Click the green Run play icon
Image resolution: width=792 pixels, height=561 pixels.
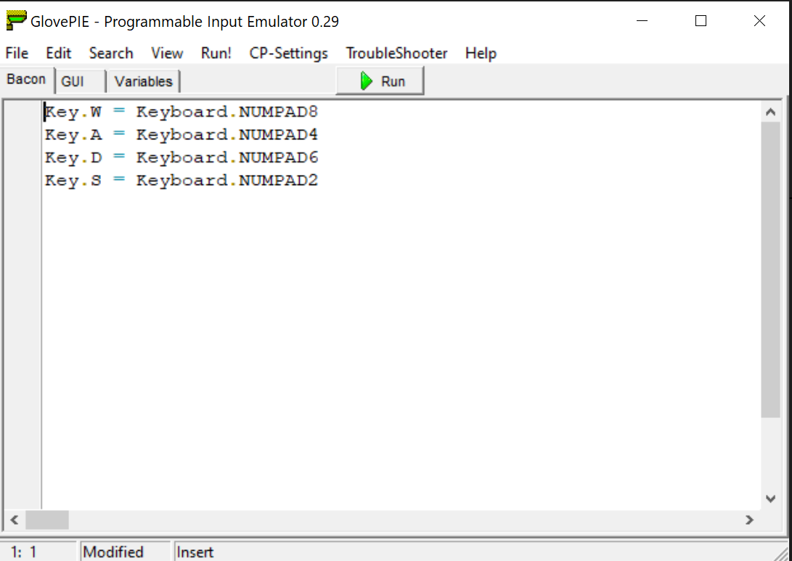click(x=367, y=81)
